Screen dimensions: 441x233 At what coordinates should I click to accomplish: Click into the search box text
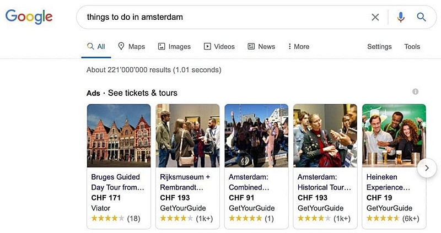tap(135, 17)
